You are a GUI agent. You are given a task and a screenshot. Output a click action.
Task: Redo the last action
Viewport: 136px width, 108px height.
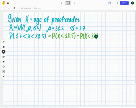[9, 8]
